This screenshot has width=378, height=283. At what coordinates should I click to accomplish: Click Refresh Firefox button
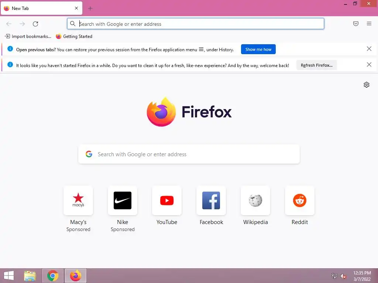(316, 65)
